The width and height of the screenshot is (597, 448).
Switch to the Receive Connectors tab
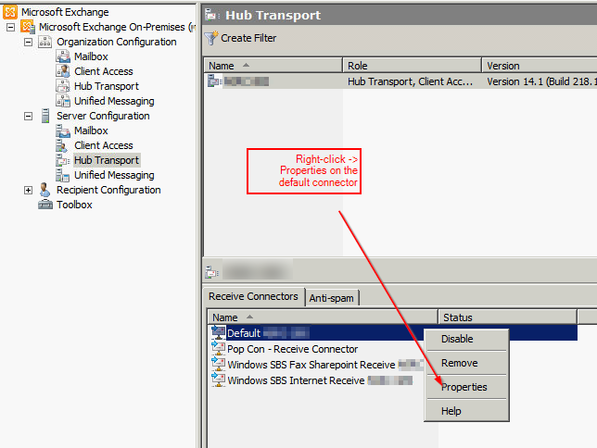click(x=254, y=296)
